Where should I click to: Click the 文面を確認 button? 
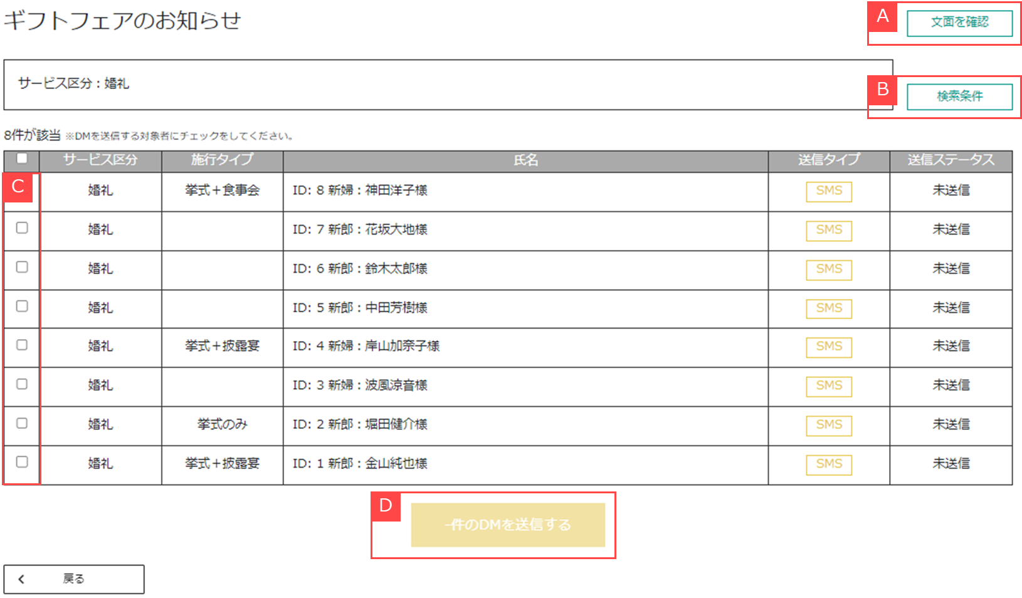tap(959, 23)
